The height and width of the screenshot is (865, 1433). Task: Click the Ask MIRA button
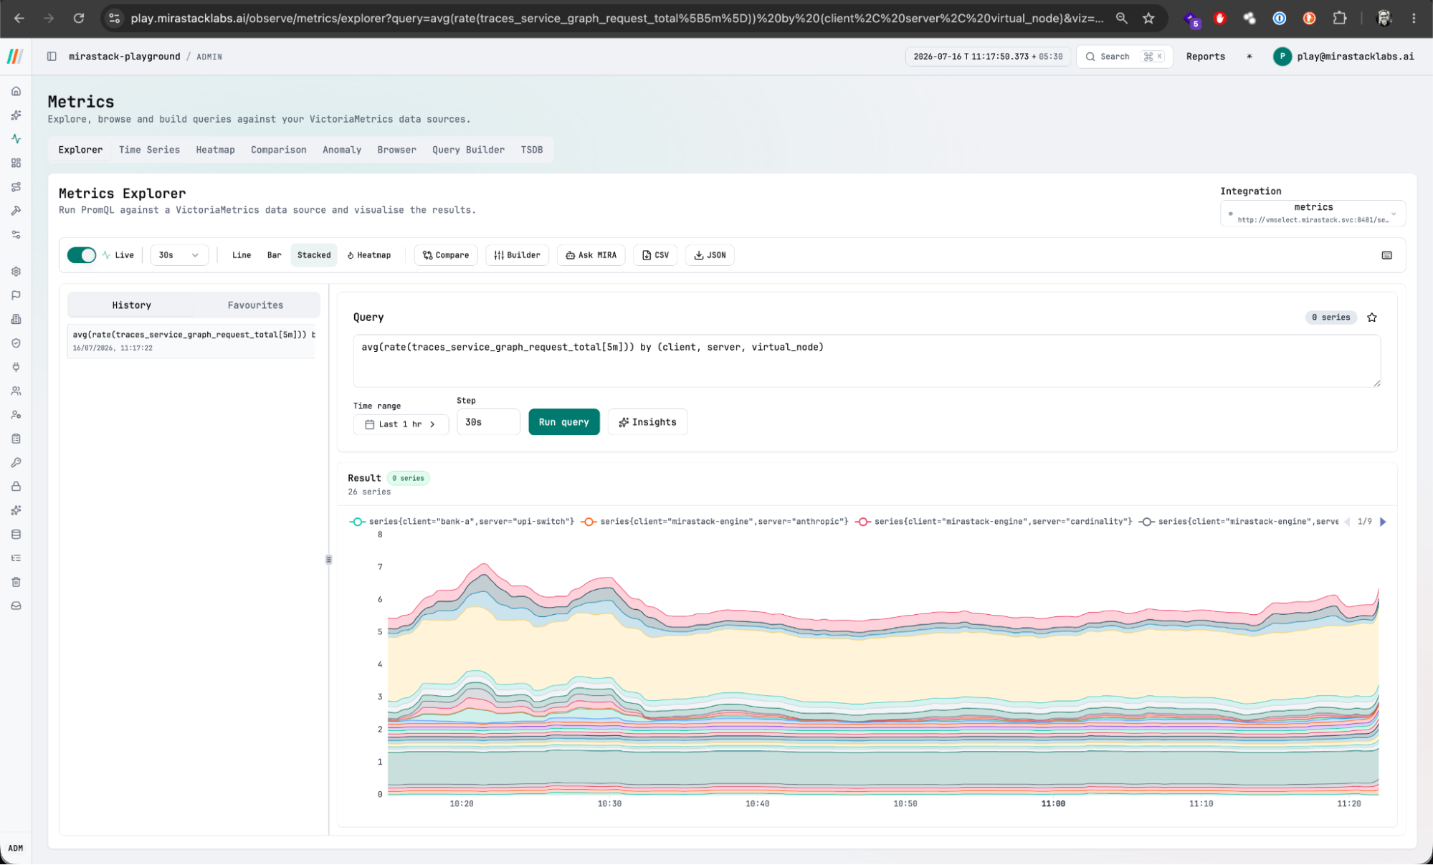[x=591, y=255]
